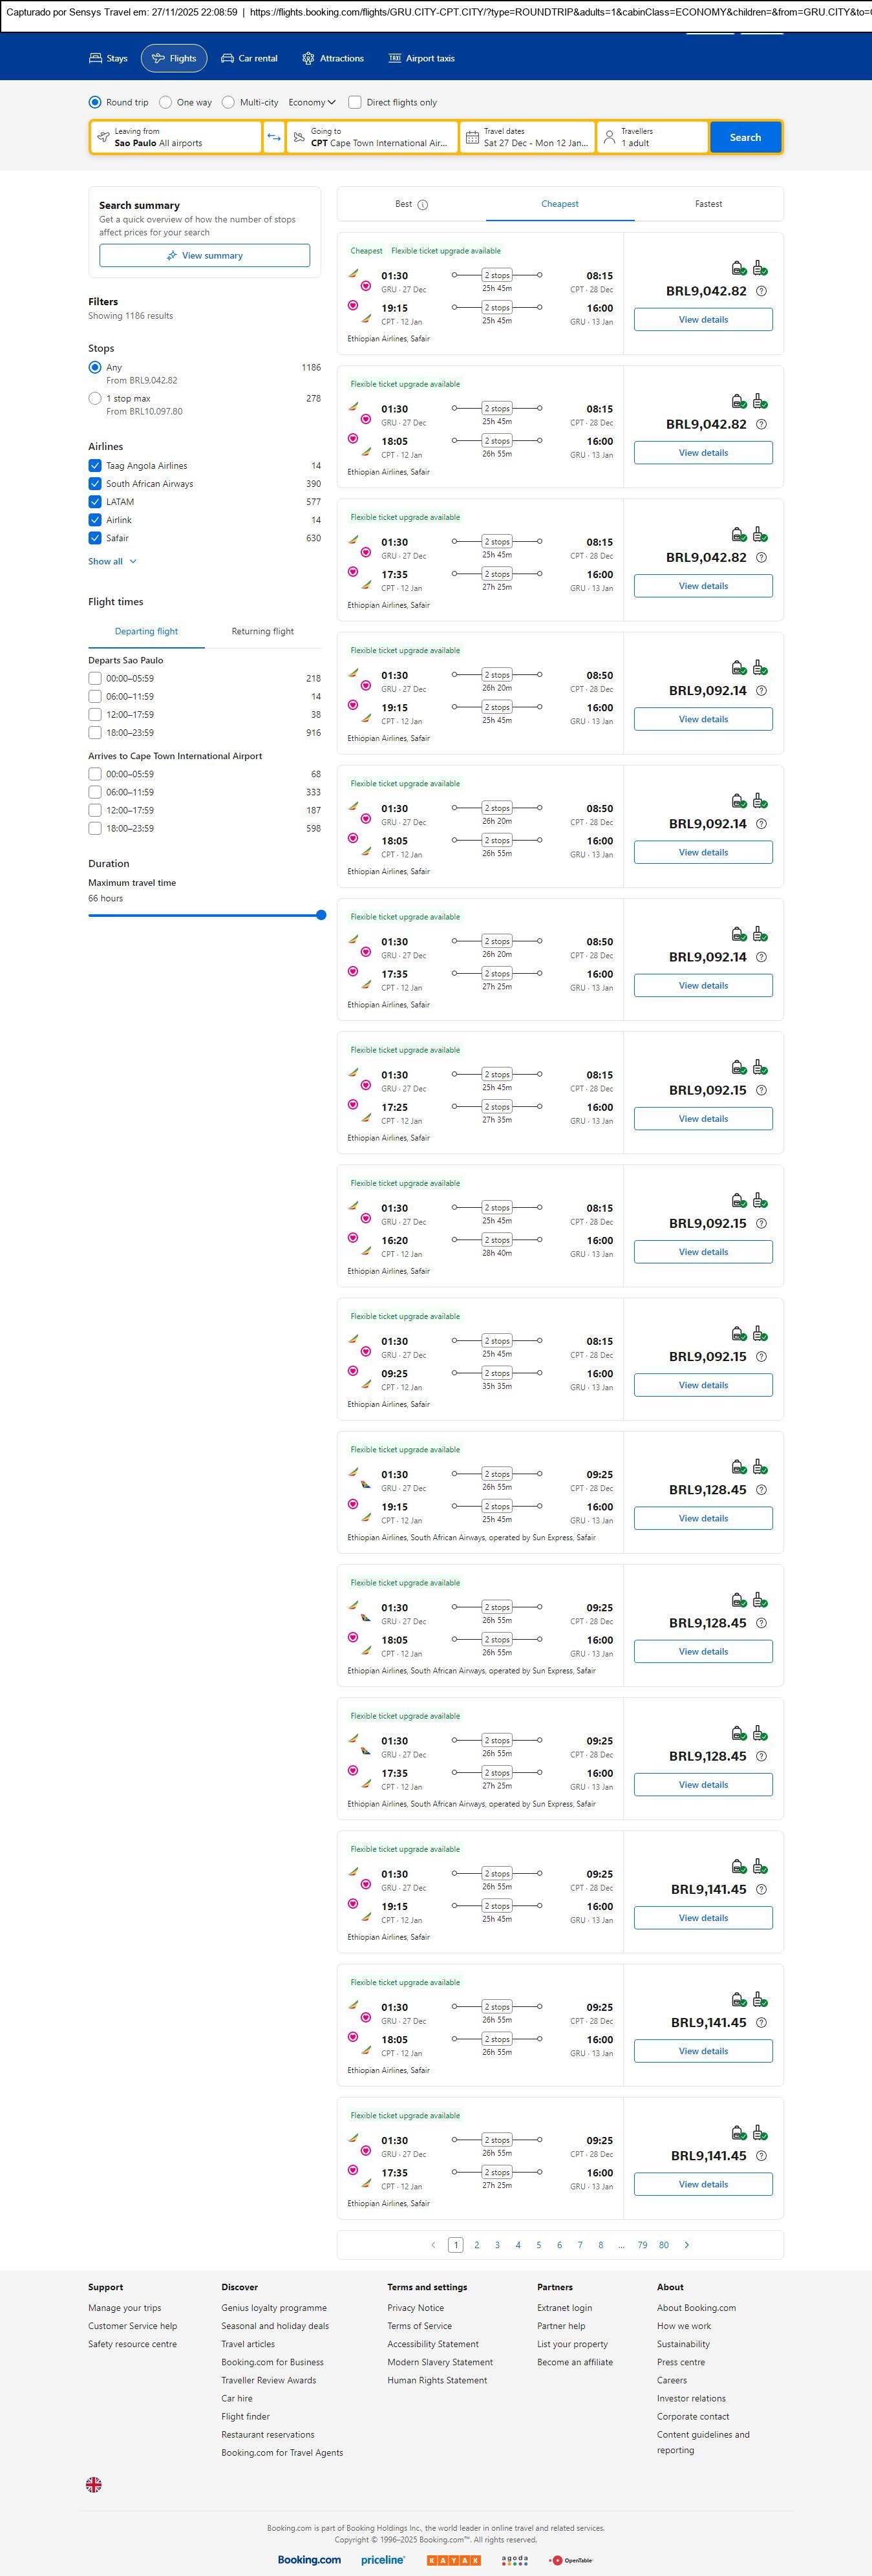Click the info icon beside Best tab
This screenshot has height=2576, width=872.
click(423, 205)
